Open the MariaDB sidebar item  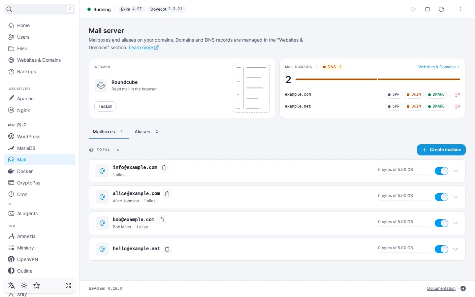40,148
